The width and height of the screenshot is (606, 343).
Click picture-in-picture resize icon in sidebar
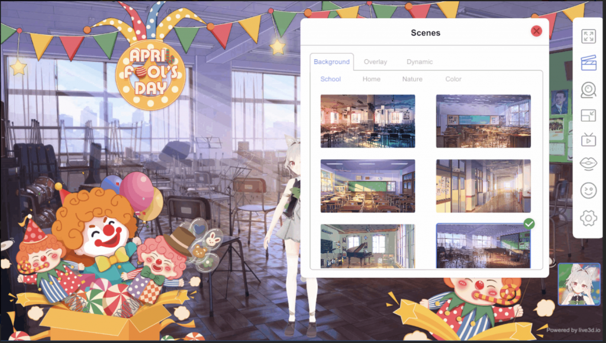tap(588, 115)
